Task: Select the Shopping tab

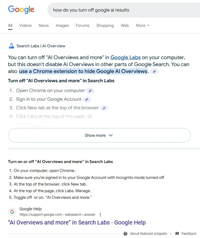Action: click(x=105, y=25)
